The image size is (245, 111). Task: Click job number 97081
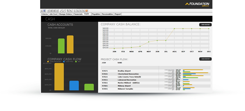[105, 86]
